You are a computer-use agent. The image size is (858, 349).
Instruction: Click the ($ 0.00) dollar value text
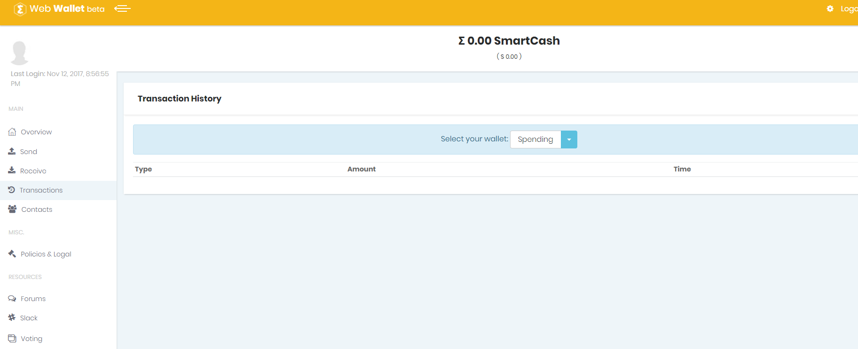point(509,56)
